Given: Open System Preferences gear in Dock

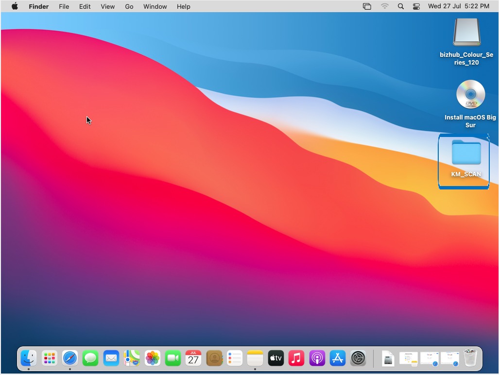Looking at the screenshot, I should (358, 358).
